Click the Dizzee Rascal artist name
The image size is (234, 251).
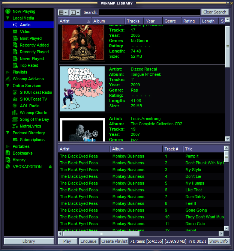pyautogui.click(x=144, y=69)
